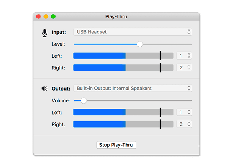Close the Play-Thru window

tap(38, 16)
